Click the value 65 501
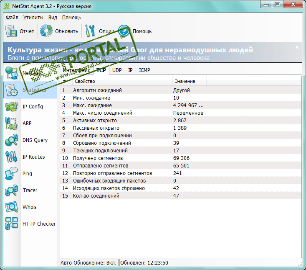Image resolution: width=306 pixels, height=270 pixels. click(x=181, y=166)
